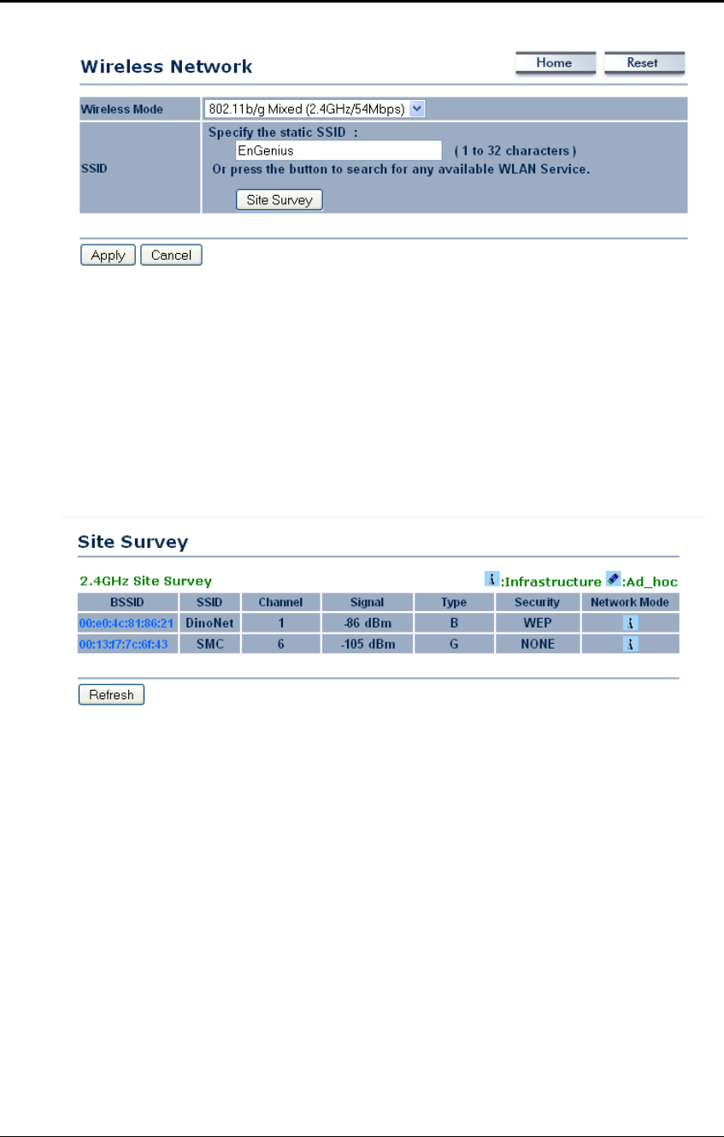Click the Network Mode column header

pyautogui.click(x=630, y=602)
